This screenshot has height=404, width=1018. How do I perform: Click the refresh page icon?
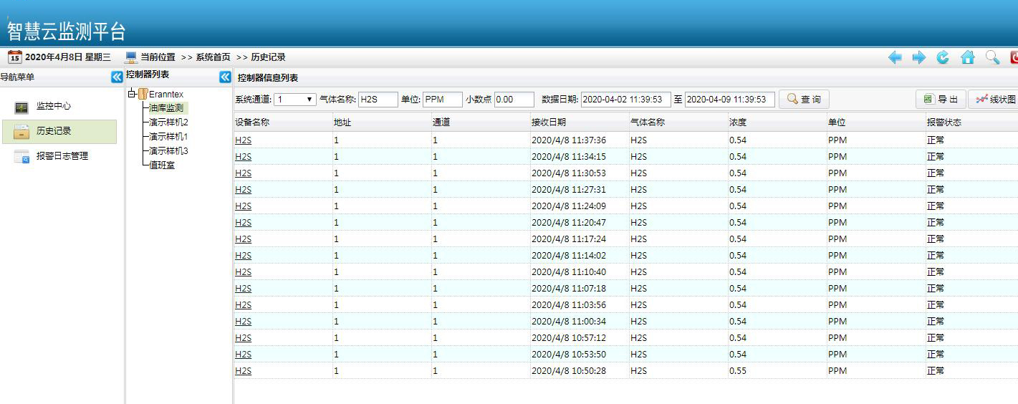click(943, 58)
